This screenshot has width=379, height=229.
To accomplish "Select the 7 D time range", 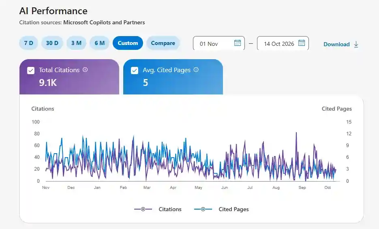I will point(28,43).
